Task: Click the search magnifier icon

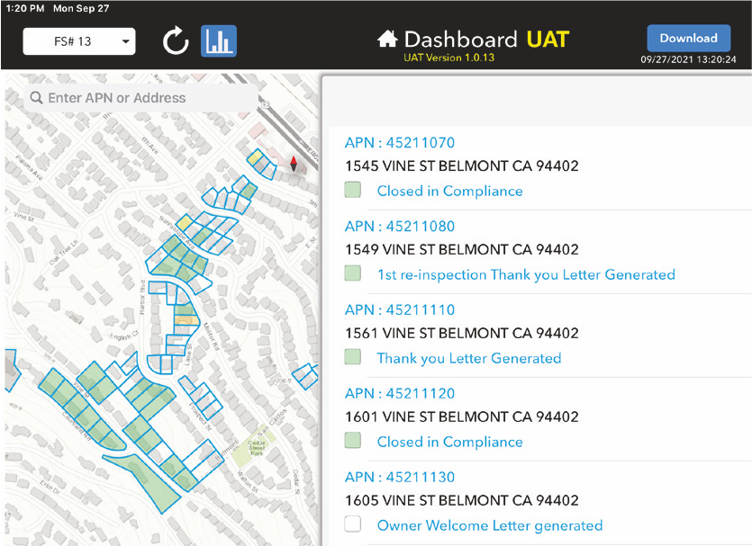Action: [x=36, y=98]
